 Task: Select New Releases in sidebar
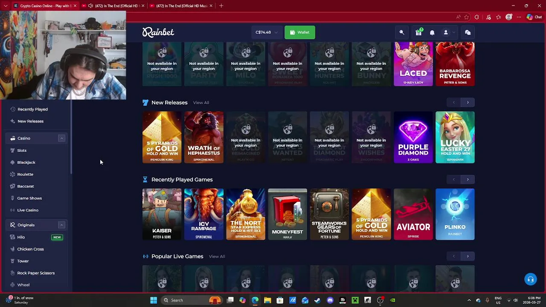coord(30,121)
